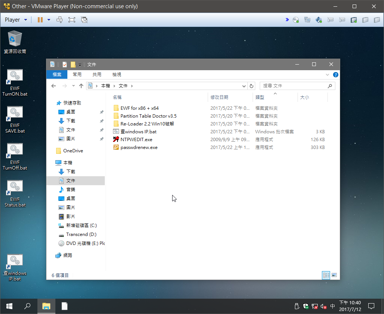Click the 搜尋 文件 search box
The image size is (384, 314).
click(x=294, y=86)
